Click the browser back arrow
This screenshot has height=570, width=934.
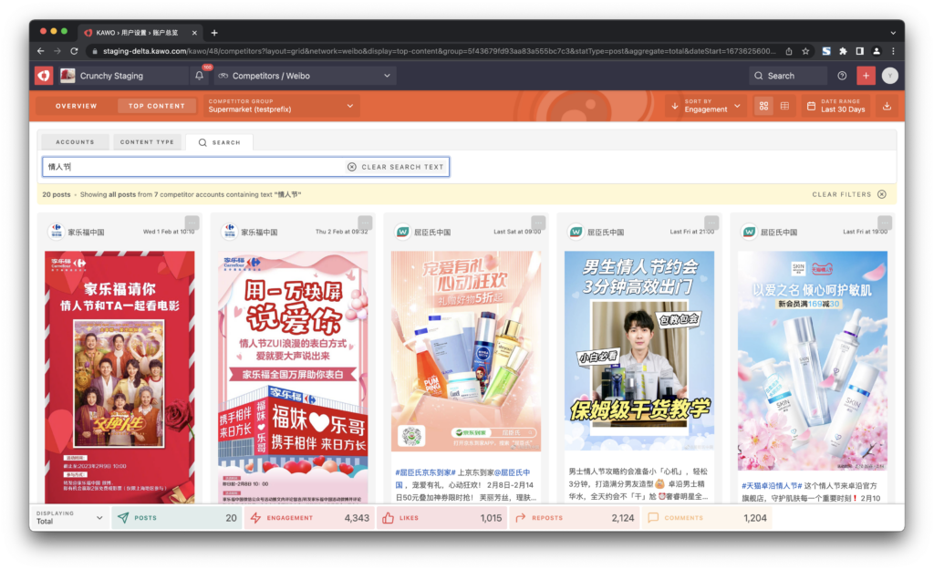point(40,51)
